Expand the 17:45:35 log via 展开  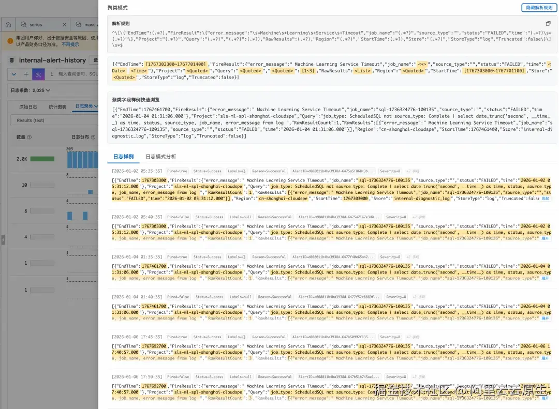click(x=546, y=358)
